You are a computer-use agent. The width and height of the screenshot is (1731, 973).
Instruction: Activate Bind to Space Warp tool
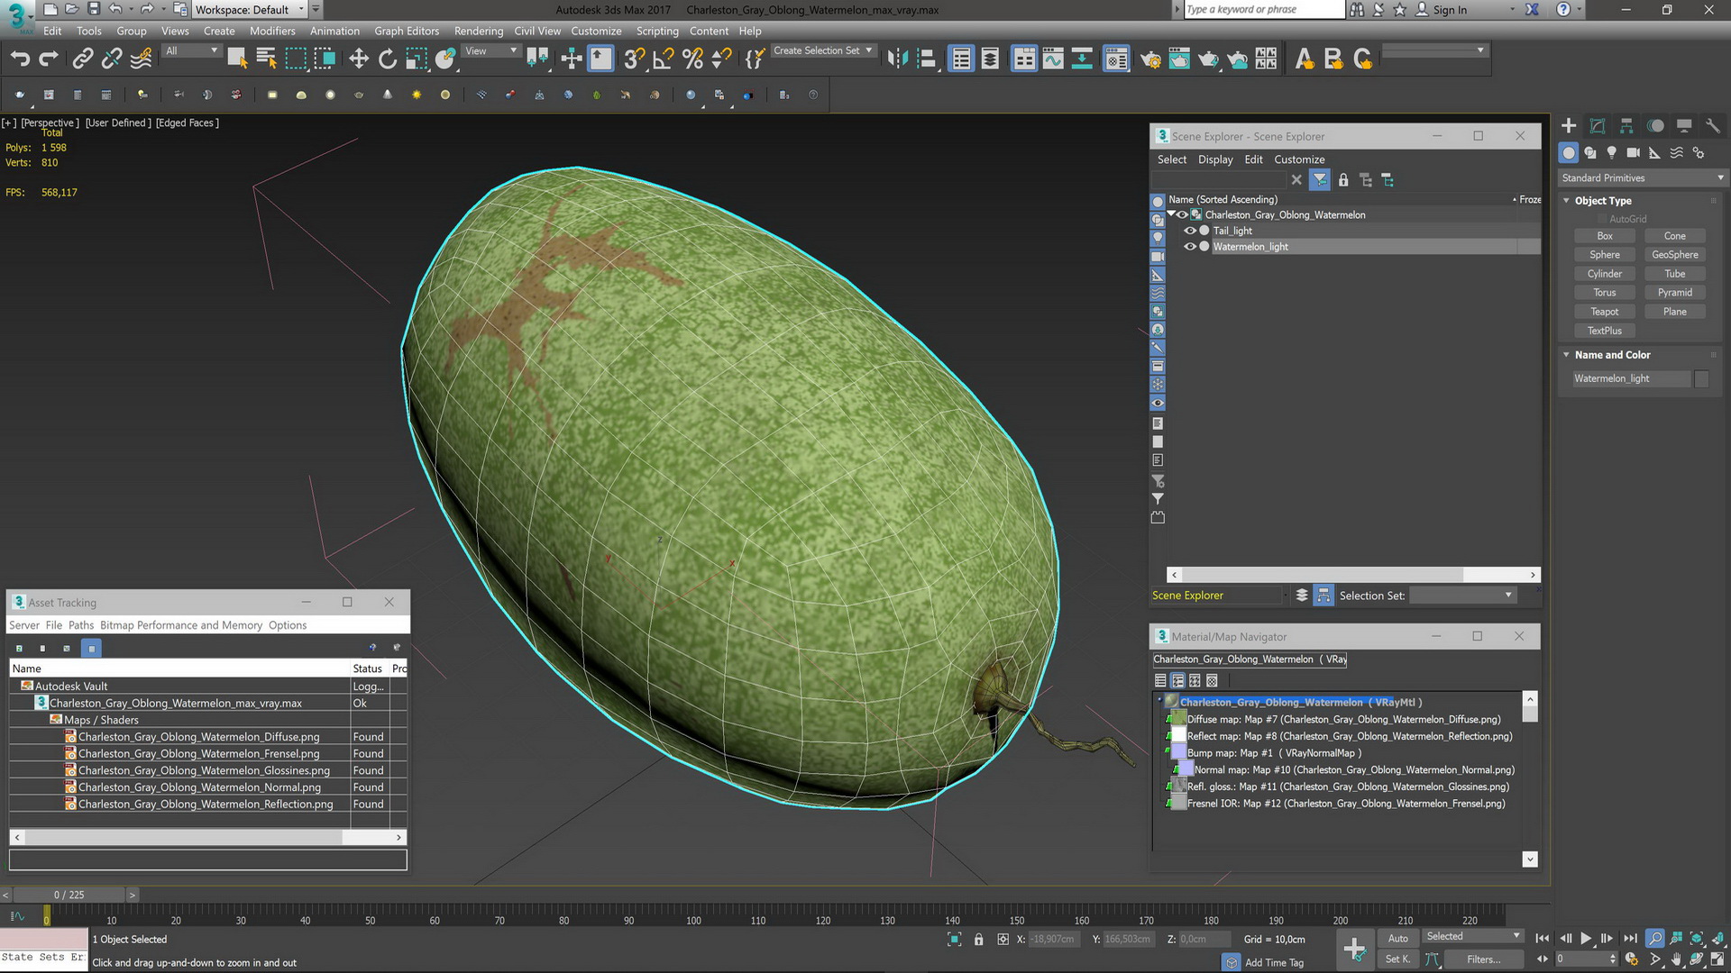(x=141, y=59)
